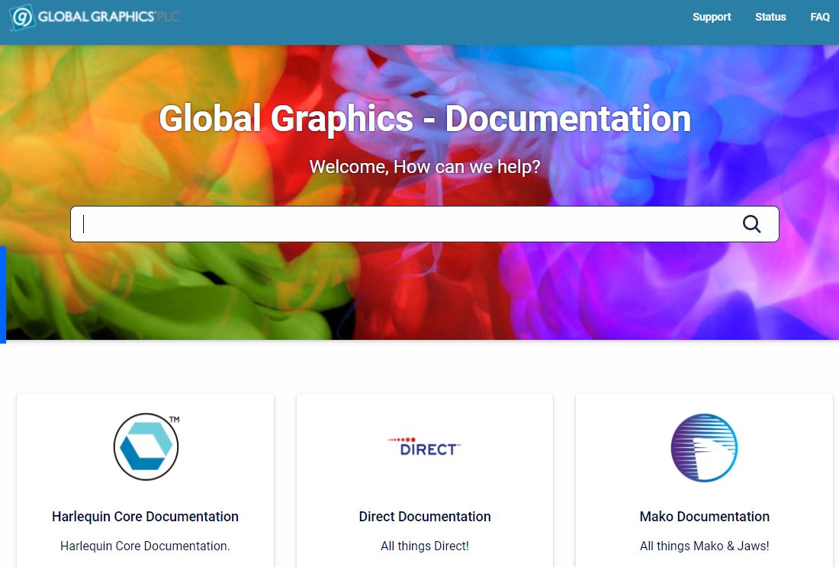Focus the documentation search box
The image size is (839, 567).
(x=404, y=224)
